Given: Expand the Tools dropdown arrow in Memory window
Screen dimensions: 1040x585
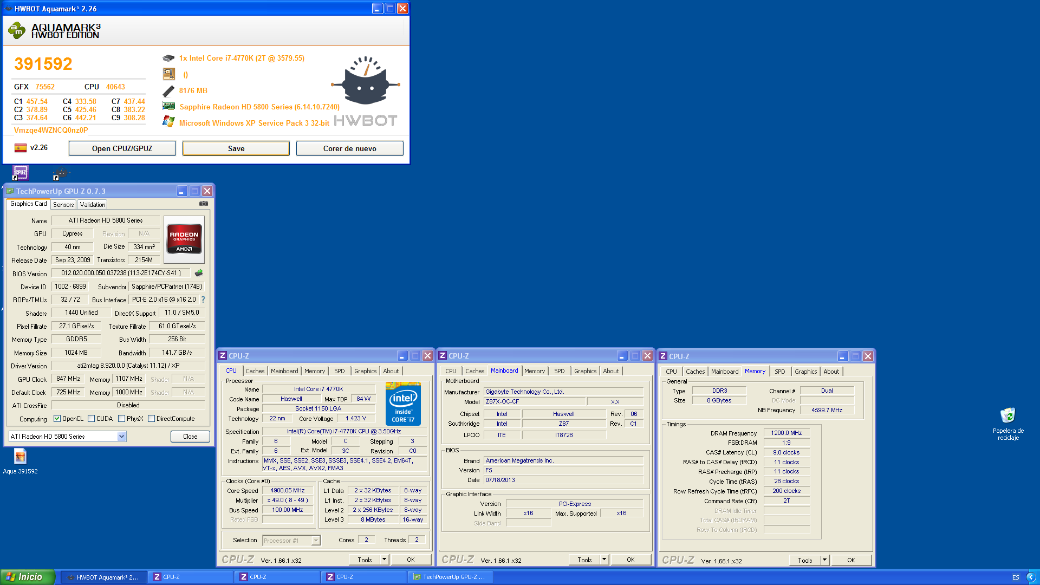Looking at the screenshot, I should 824,561.
